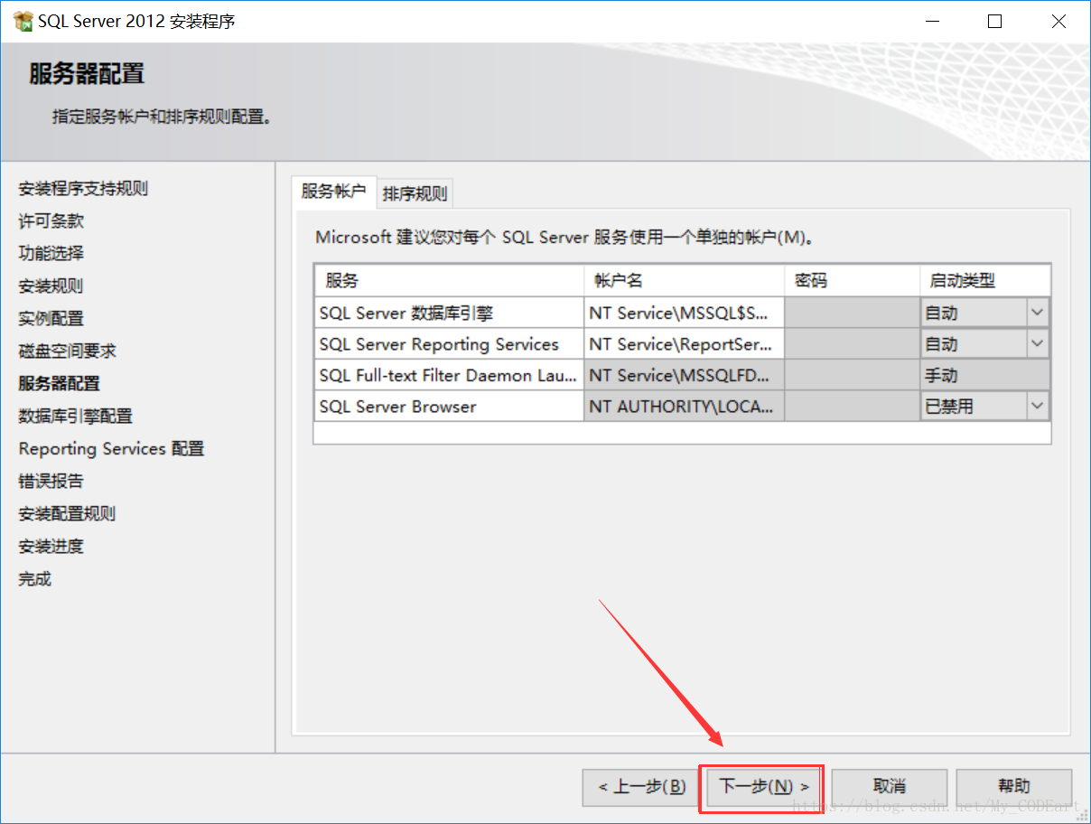The width and height of the screenshot is (1091, 824).
Task: Click the 实例配置 step in sidebar
Action: [x=51, y=319]
